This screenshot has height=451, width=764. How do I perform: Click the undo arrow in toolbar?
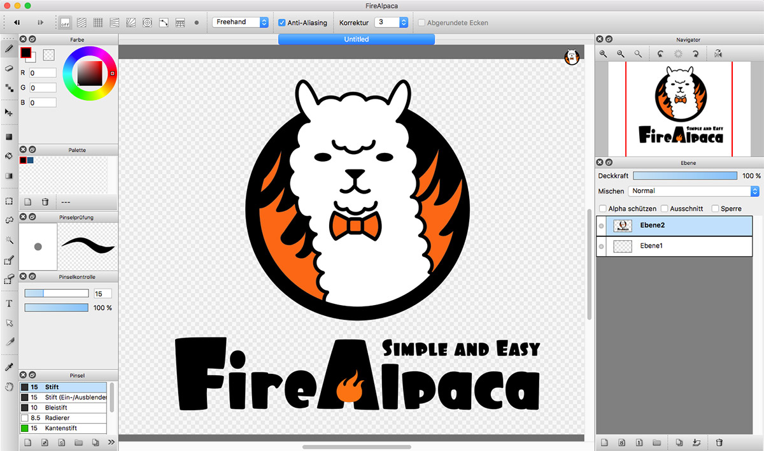pyautogui.click(x=17, y=22)
